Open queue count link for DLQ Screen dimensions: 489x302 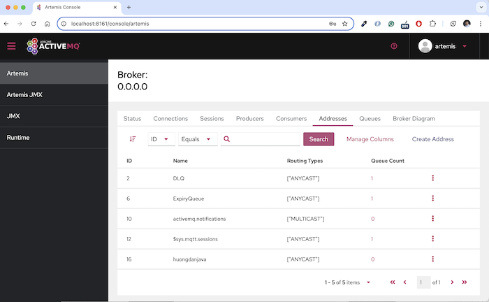click(372, 178)
